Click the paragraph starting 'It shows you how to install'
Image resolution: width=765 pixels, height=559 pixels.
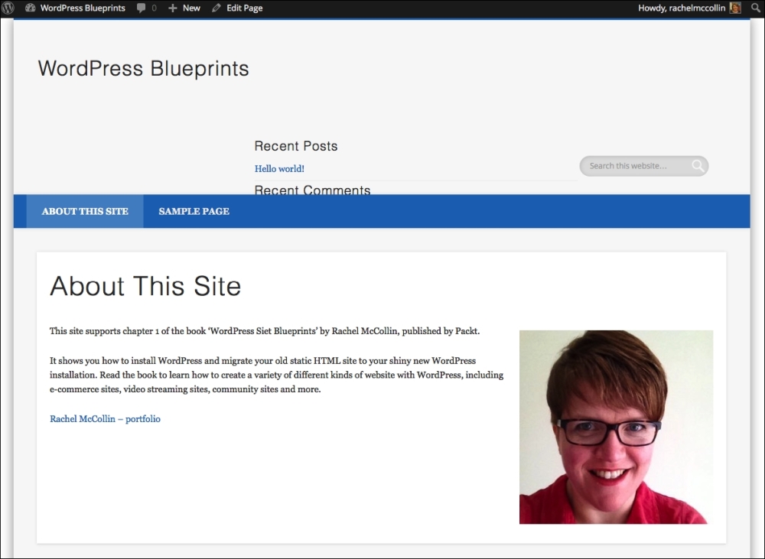click(x=277, y=375)
